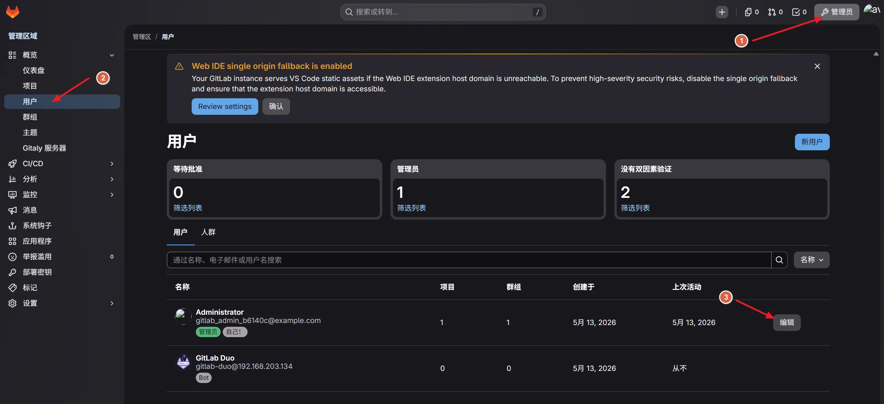
Task: Click the Messages (消息) megaphone icon
Action: (x=12, y=210)
